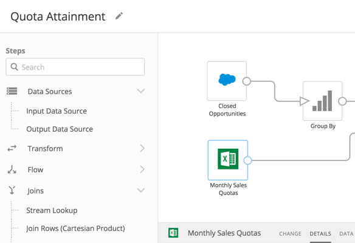Click the Excel icon in the bottom details bar
Screen dimensions: 355x243
coord(173,233)
